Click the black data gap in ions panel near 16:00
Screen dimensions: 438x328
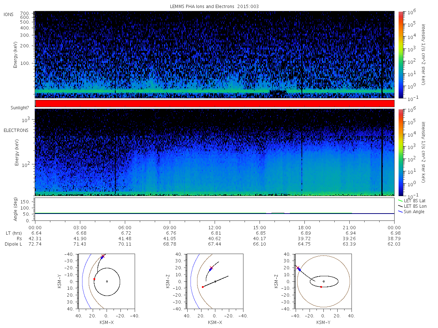pos(278,92)
